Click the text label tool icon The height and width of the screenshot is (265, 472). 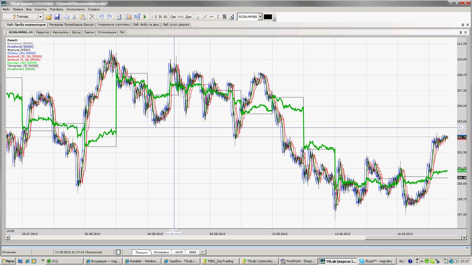[232, 17]
